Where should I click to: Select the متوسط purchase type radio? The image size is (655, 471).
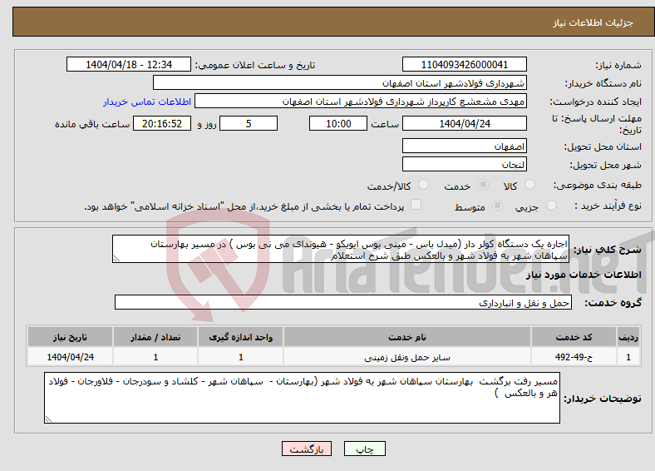pos(497,206)
